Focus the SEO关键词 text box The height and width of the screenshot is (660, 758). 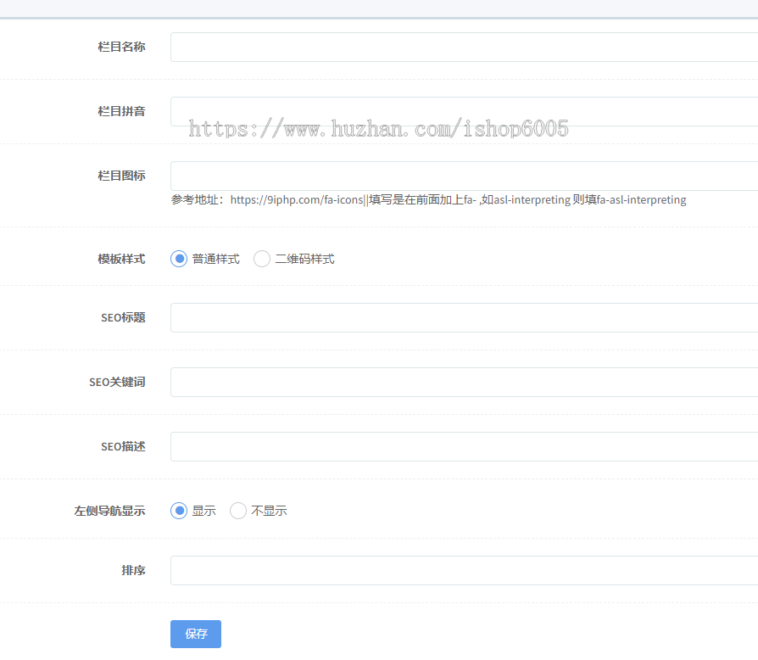pyautogui.click(x=464, y=382)
